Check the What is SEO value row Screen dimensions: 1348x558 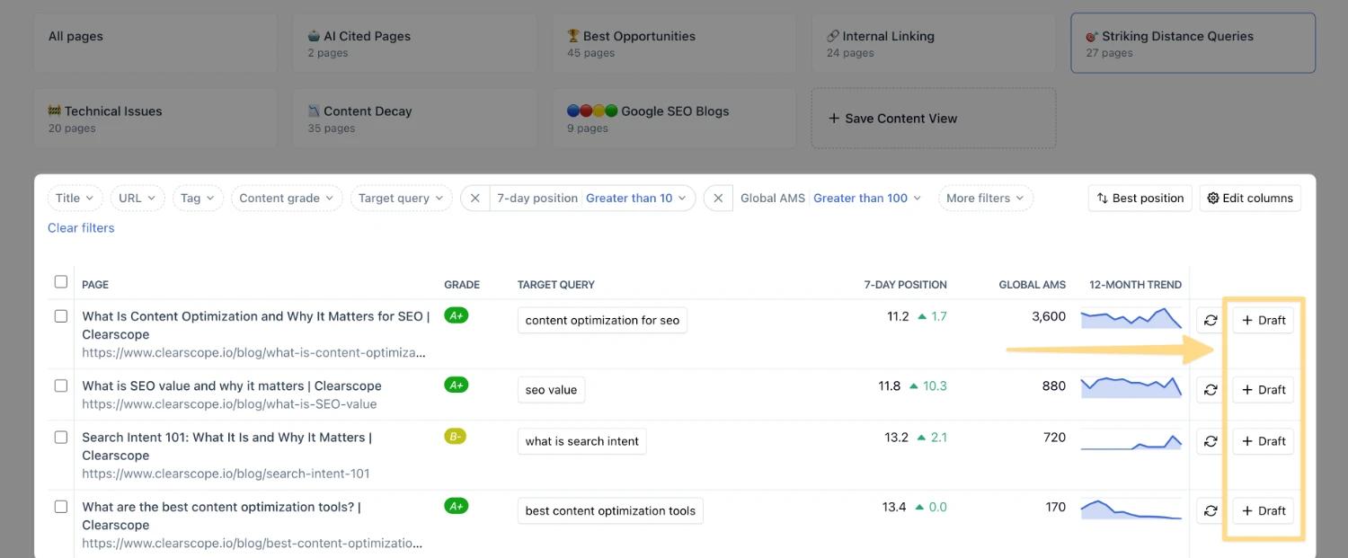[61, 385]
